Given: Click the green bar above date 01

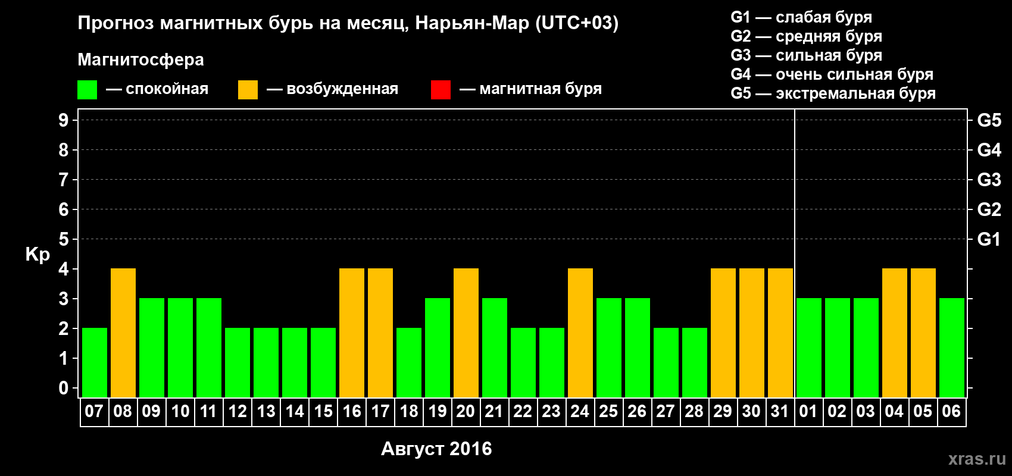Looking at the screenshot, I should tap(809, 347).
